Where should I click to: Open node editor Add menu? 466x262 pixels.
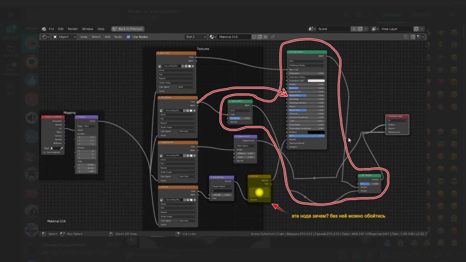tap(107, 37)
